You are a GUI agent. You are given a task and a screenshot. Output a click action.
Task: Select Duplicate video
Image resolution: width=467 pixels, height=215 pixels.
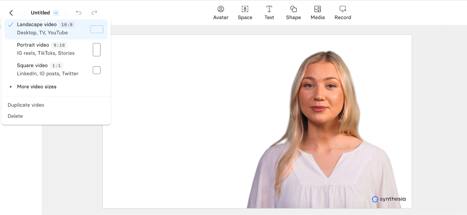click(x=26, y=105)
